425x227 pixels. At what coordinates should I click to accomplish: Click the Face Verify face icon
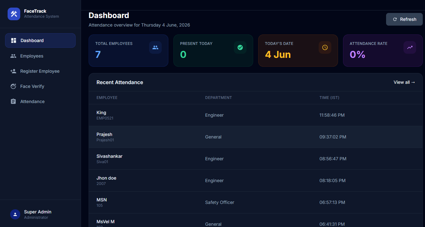coord(13,86)
